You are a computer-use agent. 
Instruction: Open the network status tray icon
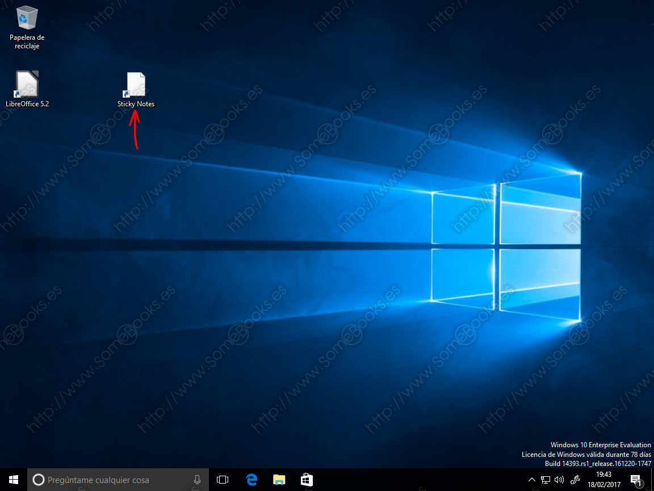[546, 480]
